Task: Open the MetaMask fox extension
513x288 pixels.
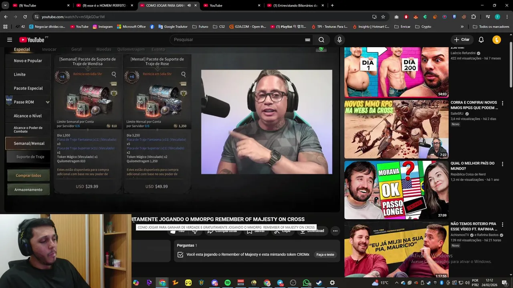Action: click(x=416, y=17)
